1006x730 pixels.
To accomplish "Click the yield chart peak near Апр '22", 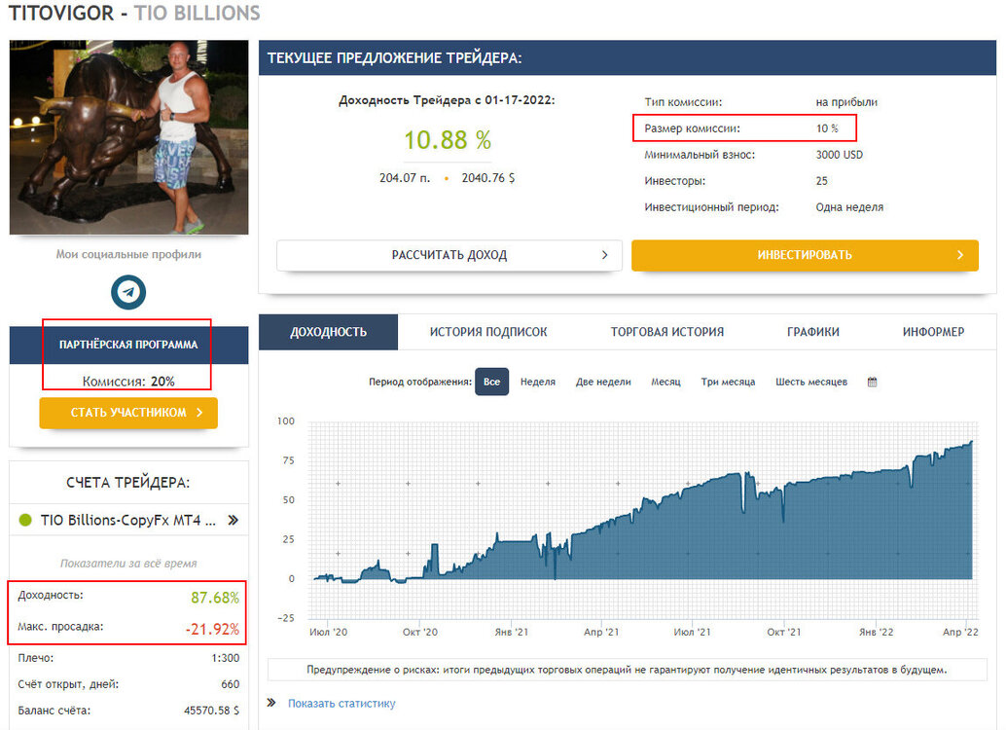I will (x=971, y=442).
